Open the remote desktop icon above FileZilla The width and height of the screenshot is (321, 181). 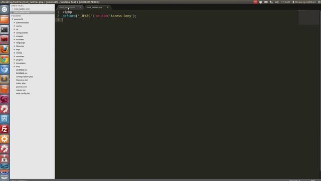tap(5, 119)
